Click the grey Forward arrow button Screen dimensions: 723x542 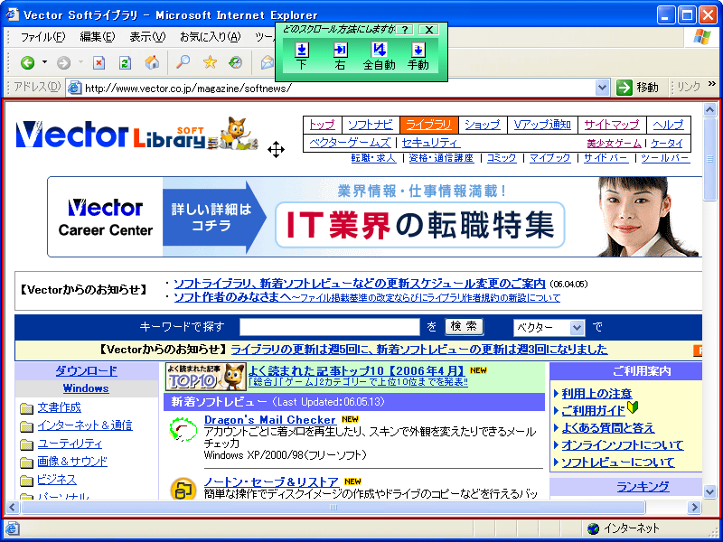pyautogui.click(x=63, y=62)
